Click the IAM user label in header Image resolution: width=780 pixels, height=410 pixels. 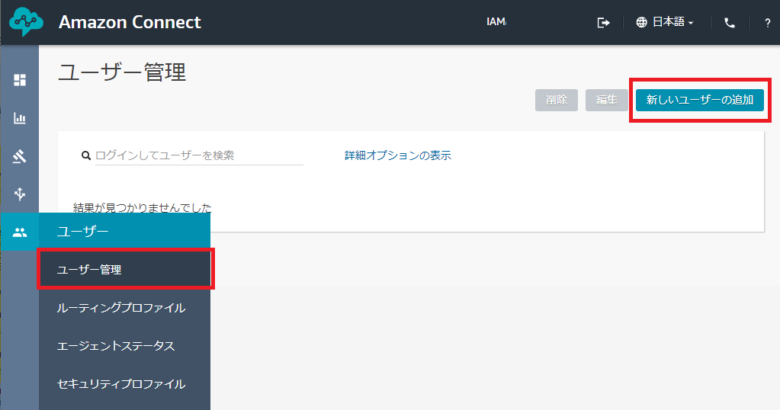[x=496, y=22]
